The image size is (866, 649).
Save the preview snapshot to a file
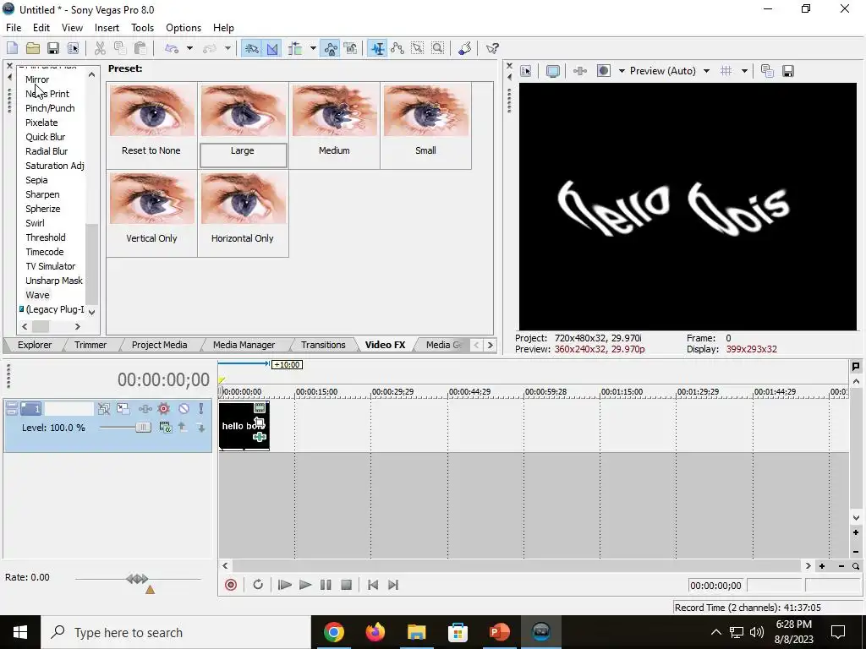788,71
